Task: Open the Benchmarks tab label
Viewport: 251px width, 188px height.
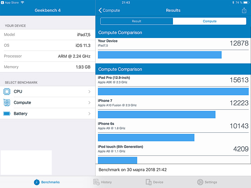Action: pos(51,182)
